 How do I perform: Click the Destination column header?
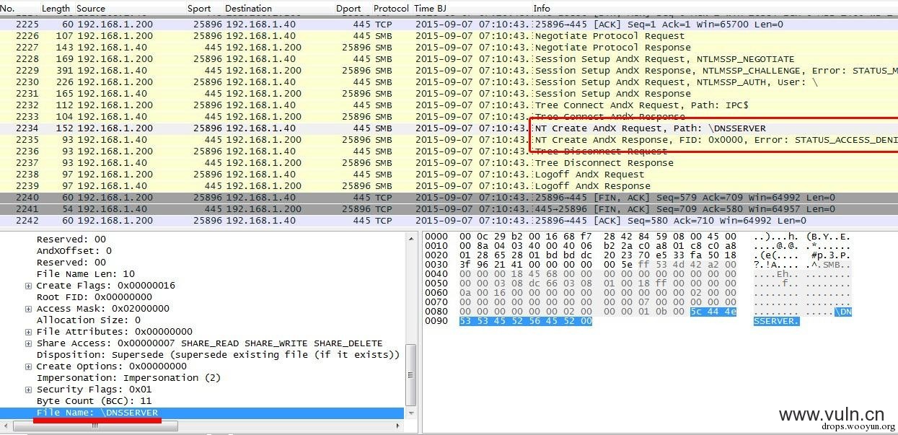point(248,9)
